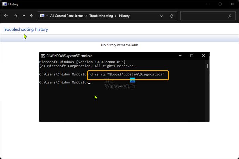
Task: Refresh the History page
Action: [x=171, y=16]
